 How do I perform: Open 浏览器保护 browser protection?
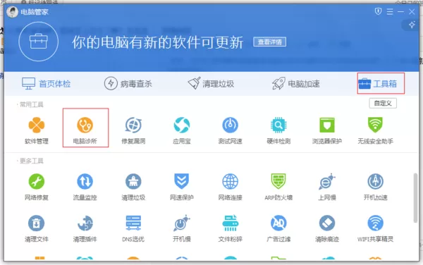point(327,130)
